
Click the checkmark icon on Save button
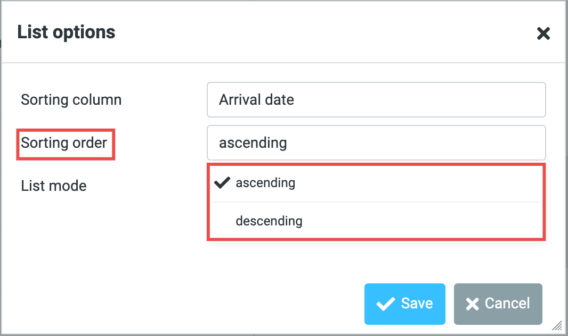(385, 304)
